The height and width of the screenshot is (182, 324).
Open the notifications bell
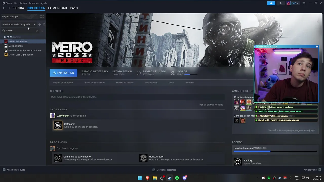pyautogui.click(x=280, y=3)
